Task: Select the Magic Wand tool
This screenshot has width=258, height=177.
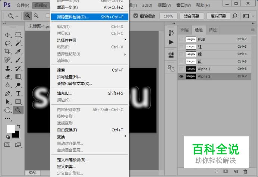Action: [x=18, y=43]
